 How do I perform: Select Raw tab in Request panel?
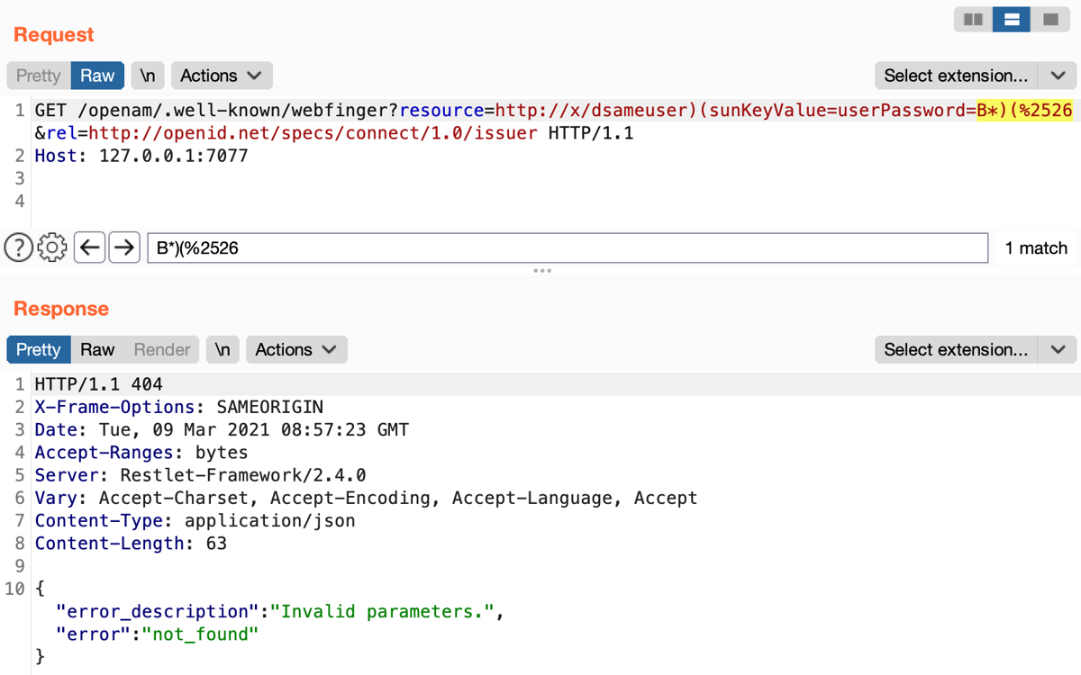pos(97,76)
